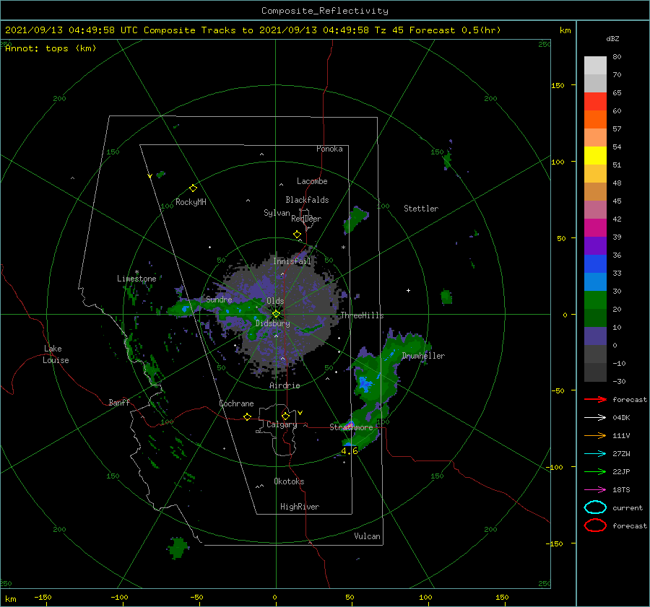
Task: Click the white plus marker west of Drumheller area
Action: coord(408,290)
